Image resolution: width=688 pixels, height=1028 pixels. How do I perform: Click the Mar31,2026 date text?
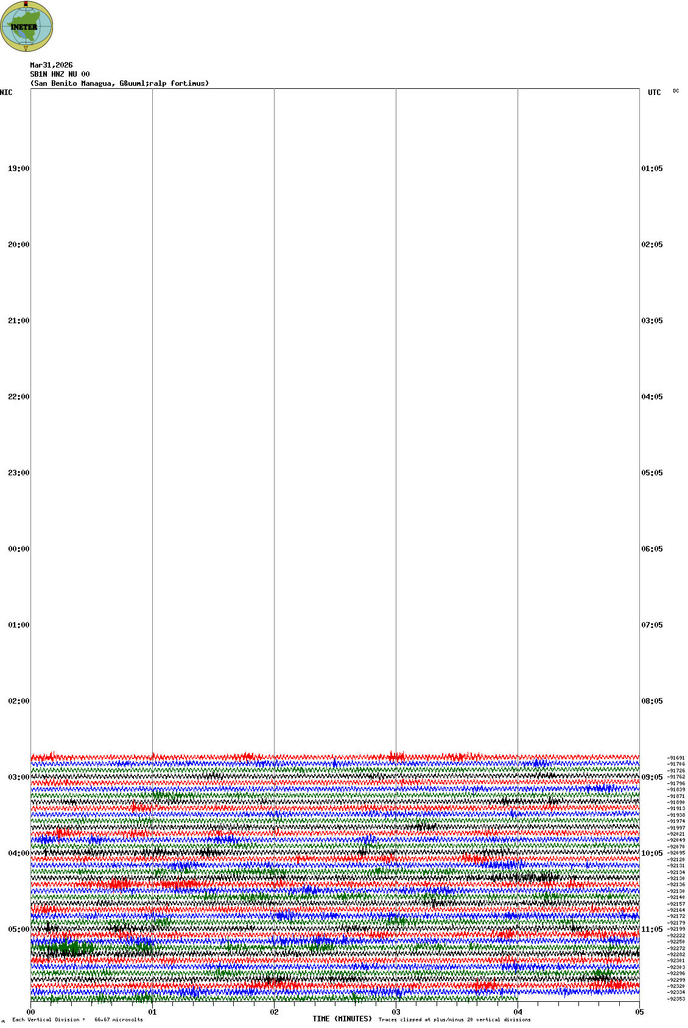point(51,65)
